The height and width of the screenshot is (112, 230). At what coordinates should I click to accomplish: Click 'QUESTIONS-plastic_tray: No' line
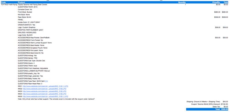(29, 73)
